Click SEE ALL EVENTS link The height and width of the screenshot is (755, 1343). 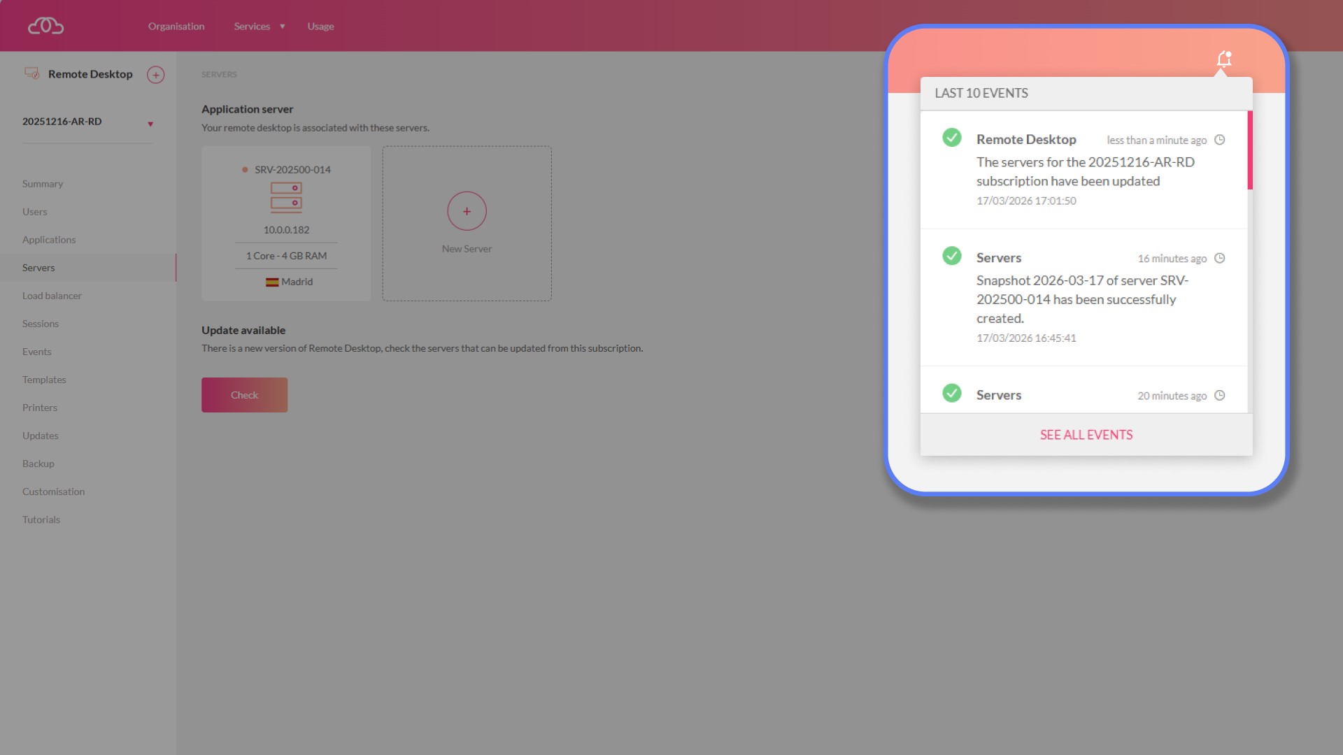pos(1086,435)
